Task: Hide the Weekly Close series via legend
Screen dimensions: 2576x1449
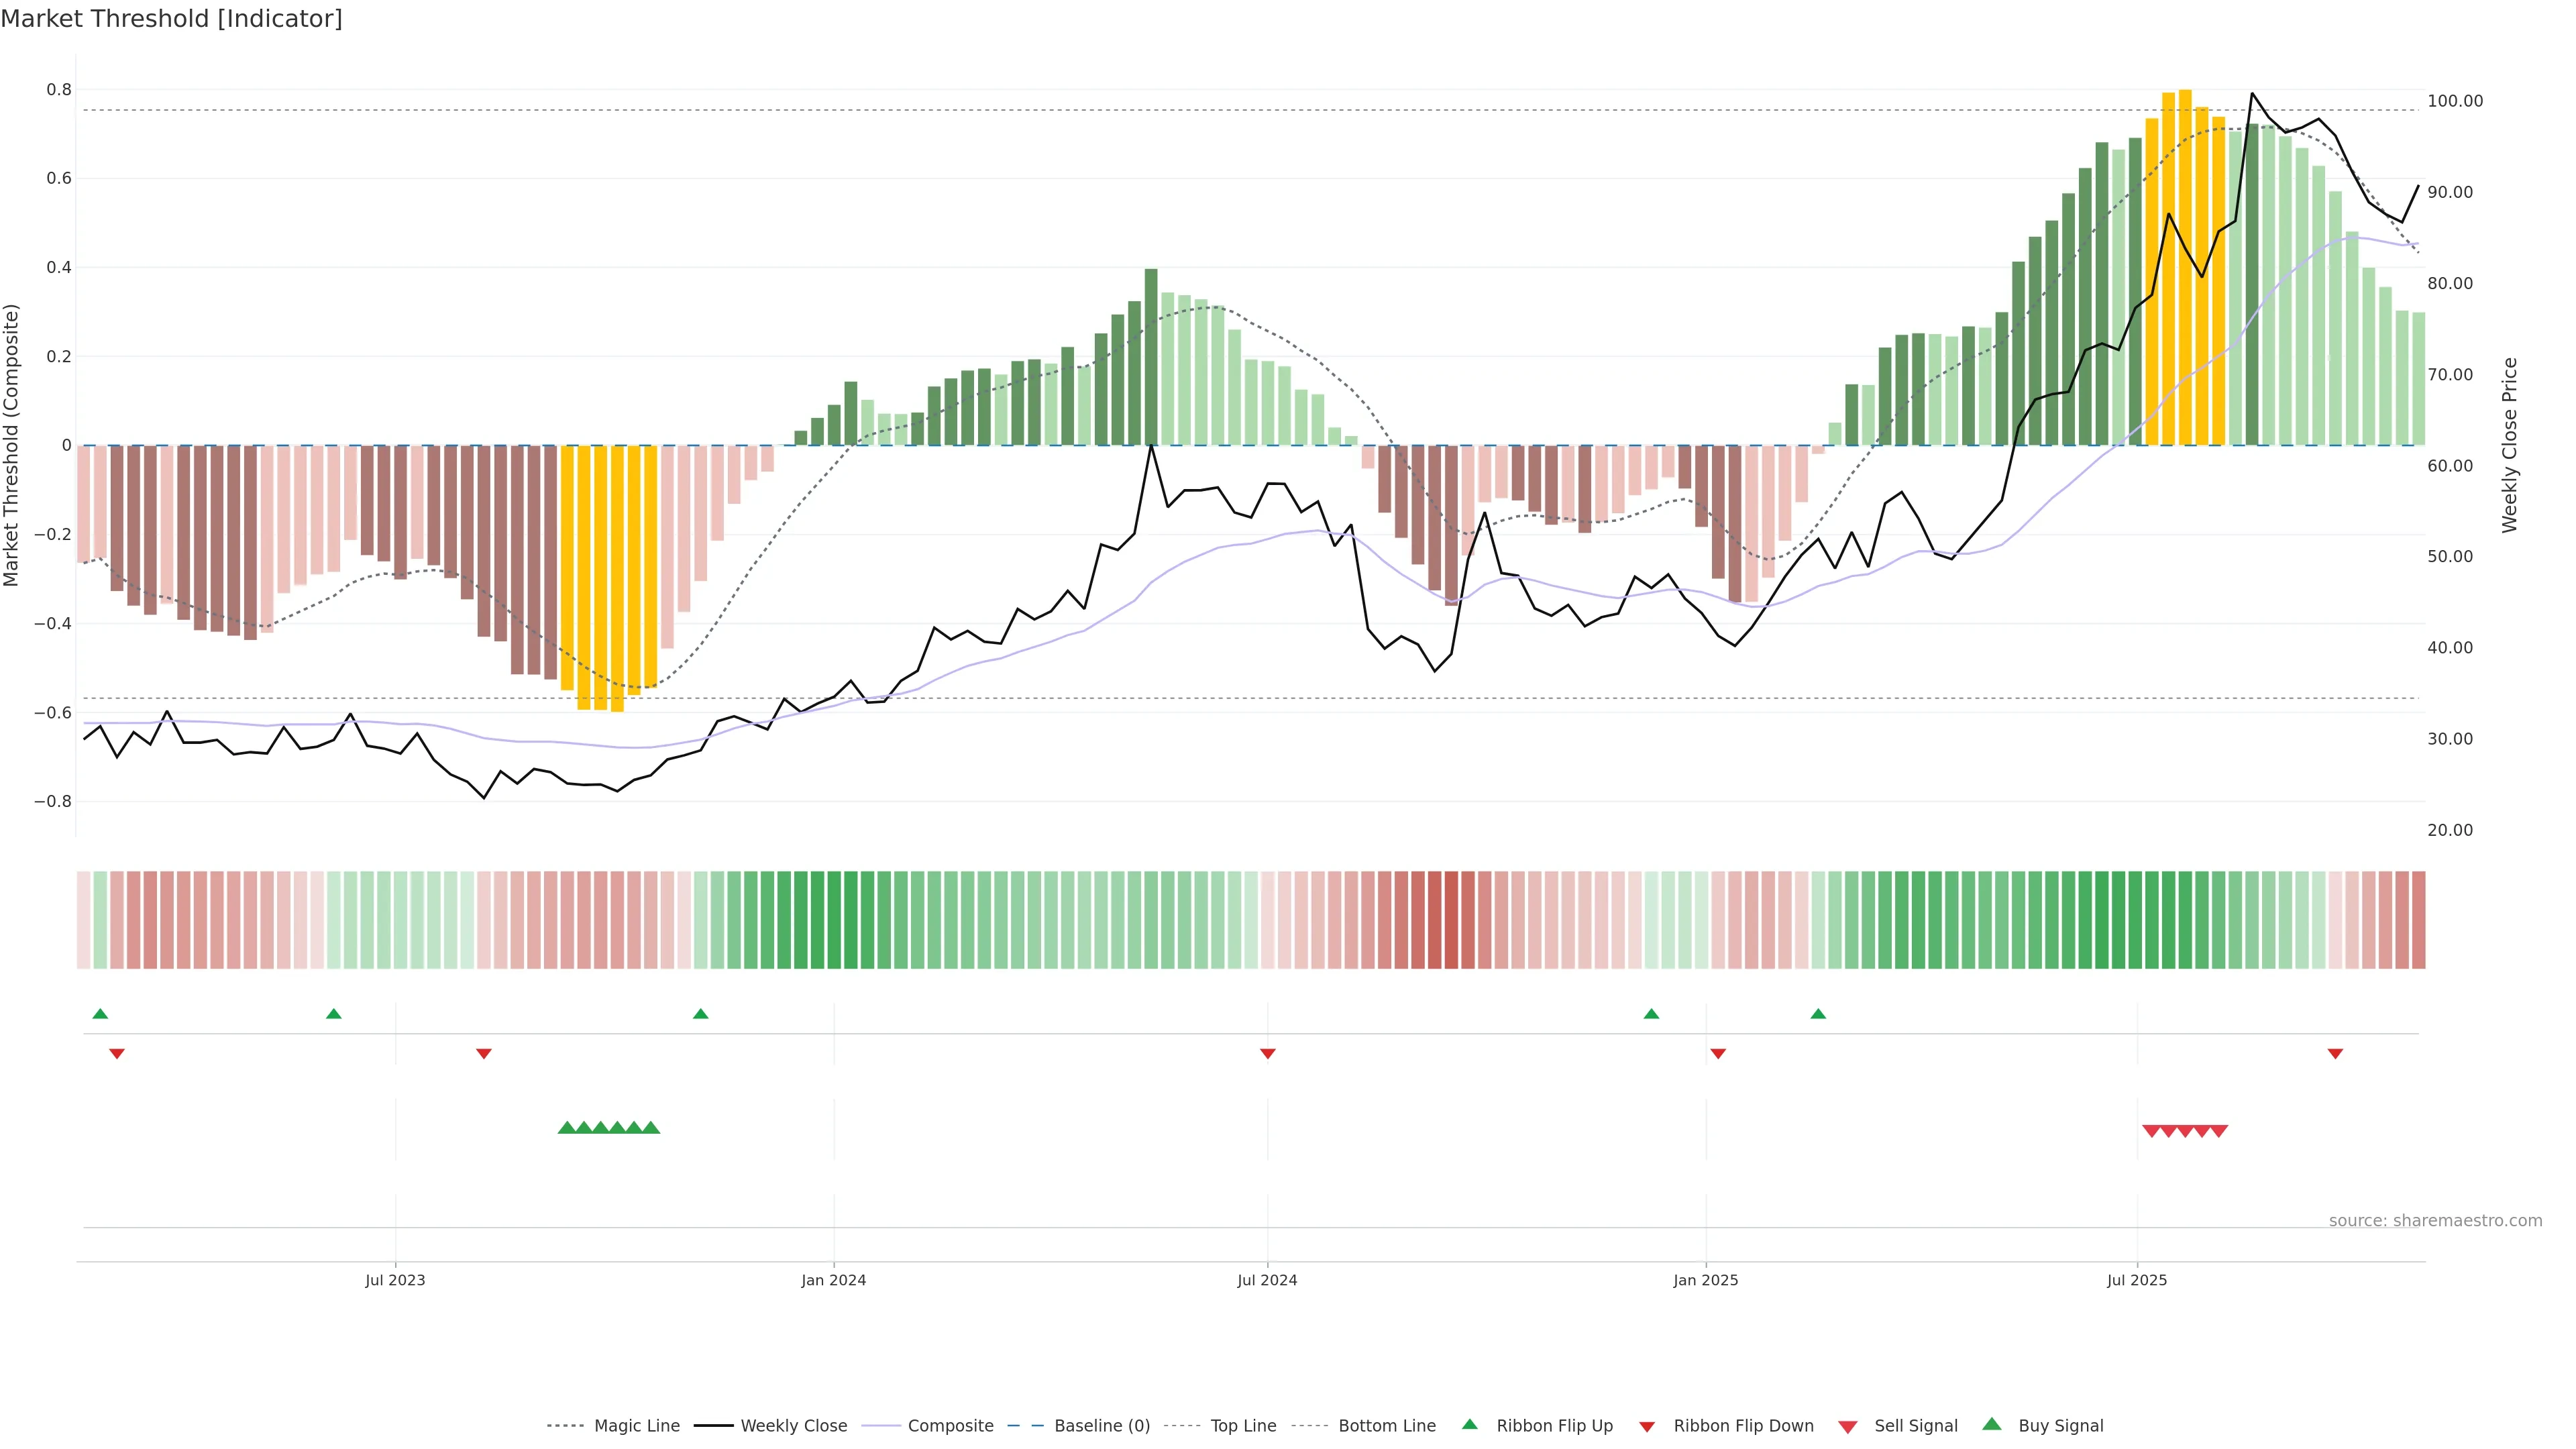Action: pos(793,1426)
